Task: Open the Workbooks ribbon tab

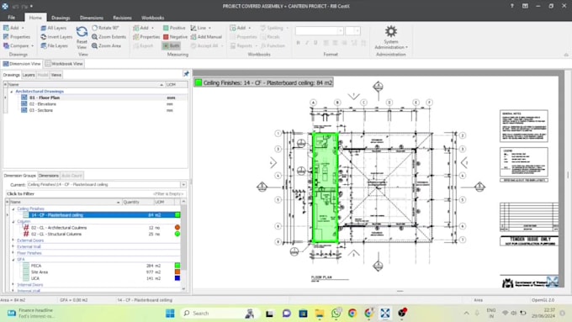Action: pos(152,18)
